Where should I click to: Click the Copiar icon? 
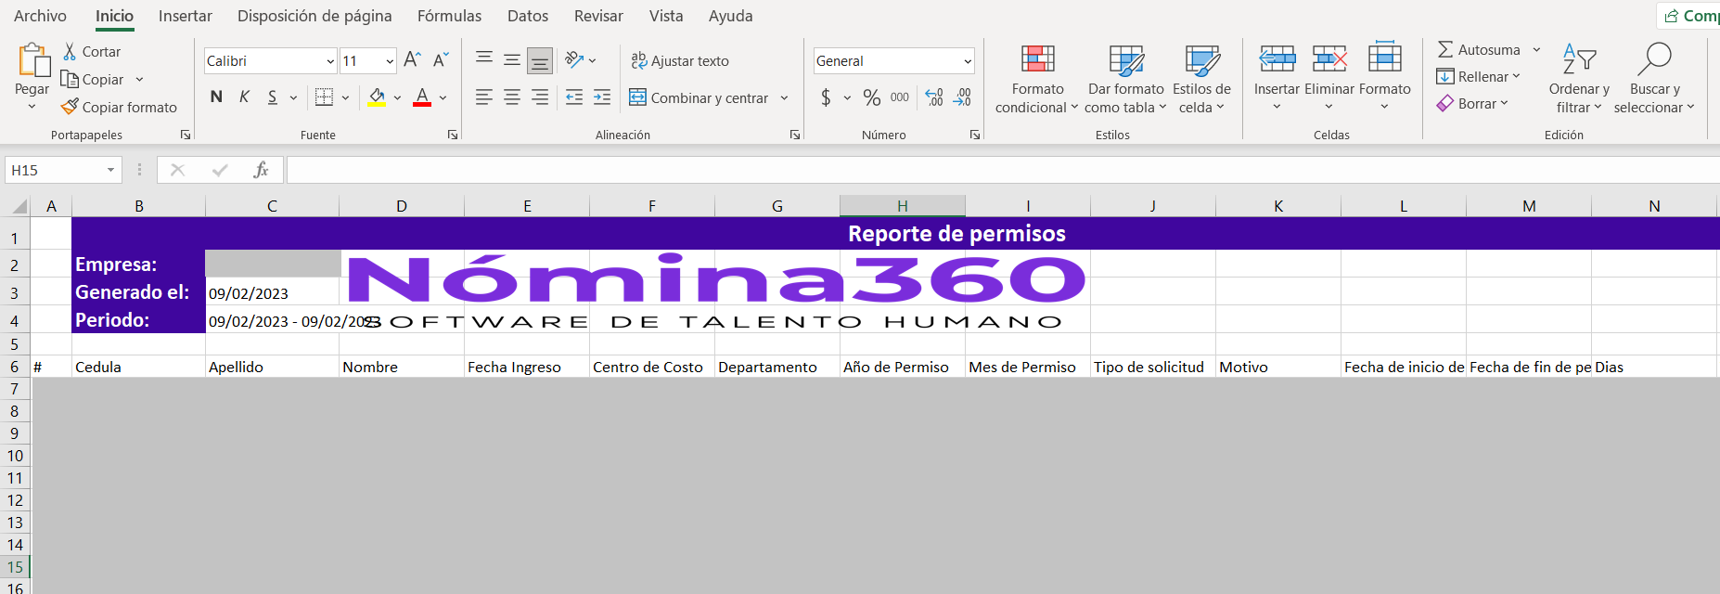[70, 80]
